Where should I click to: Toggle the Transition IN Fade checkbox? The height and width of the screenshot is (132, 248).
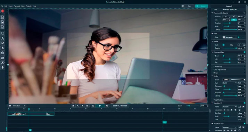click(223, 120)
